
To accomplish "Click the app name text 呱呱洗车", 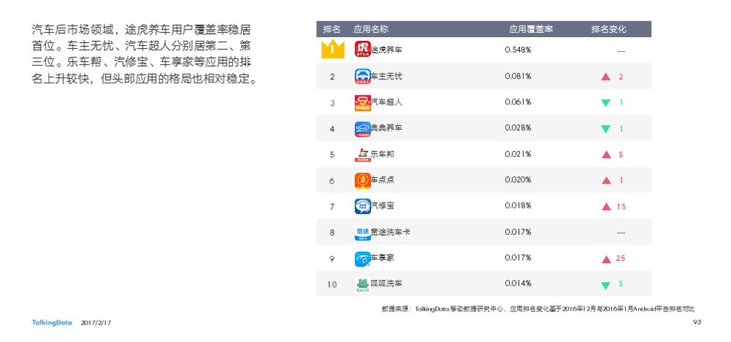I will [386, 284].
